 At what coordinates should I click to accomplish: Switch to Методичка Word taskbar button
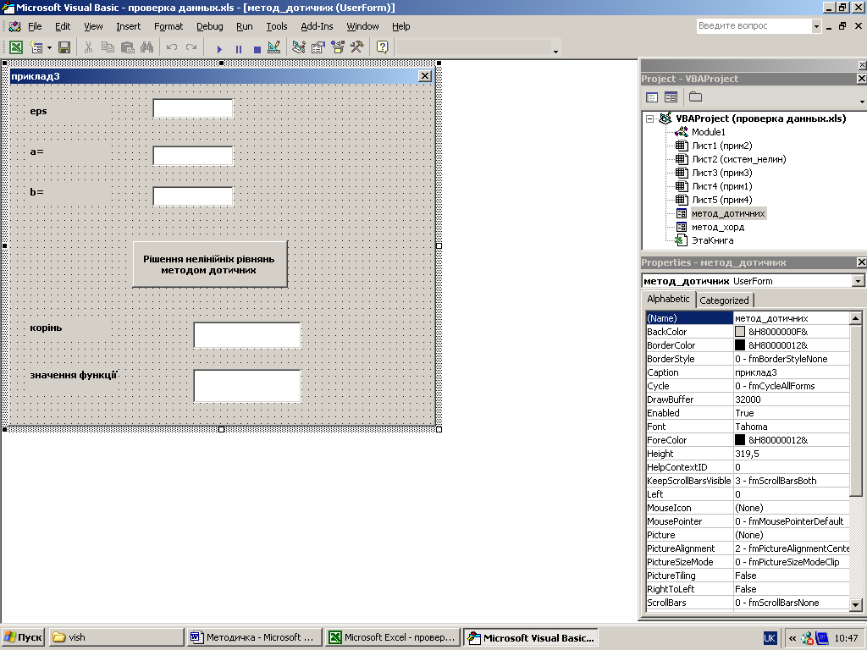point(254,637)
